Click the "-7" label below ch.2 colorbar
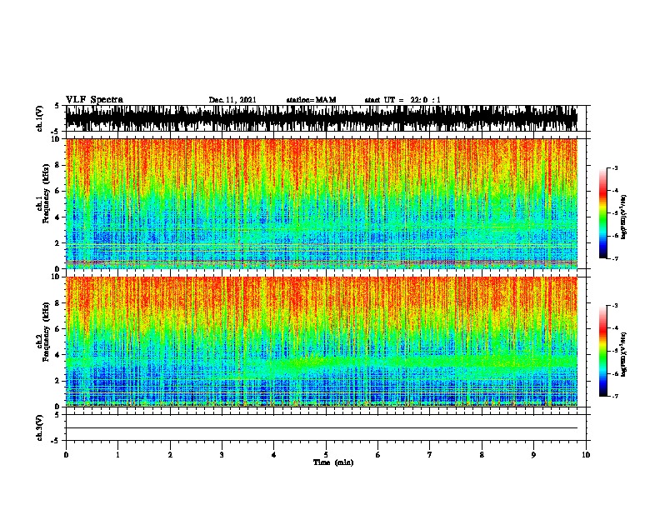The image size is (660, 510). coord(614,397)
